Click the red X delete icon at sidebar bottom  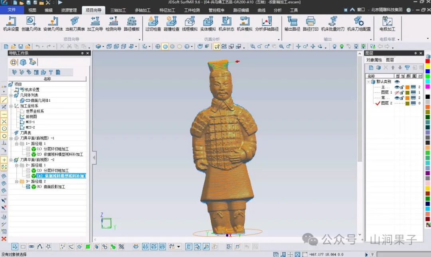coord(4,239)
